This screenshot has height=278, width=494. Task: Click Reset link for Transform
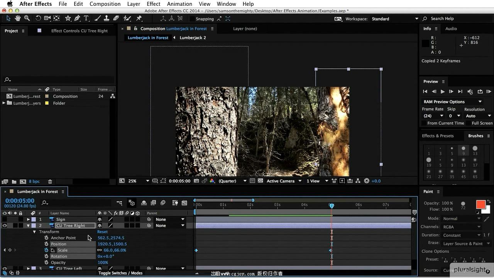pos(102,232)
